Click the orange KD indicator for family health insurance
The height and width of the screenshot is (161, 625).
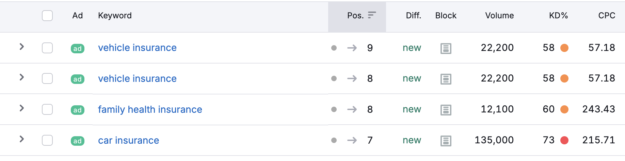tap(564, 109)
